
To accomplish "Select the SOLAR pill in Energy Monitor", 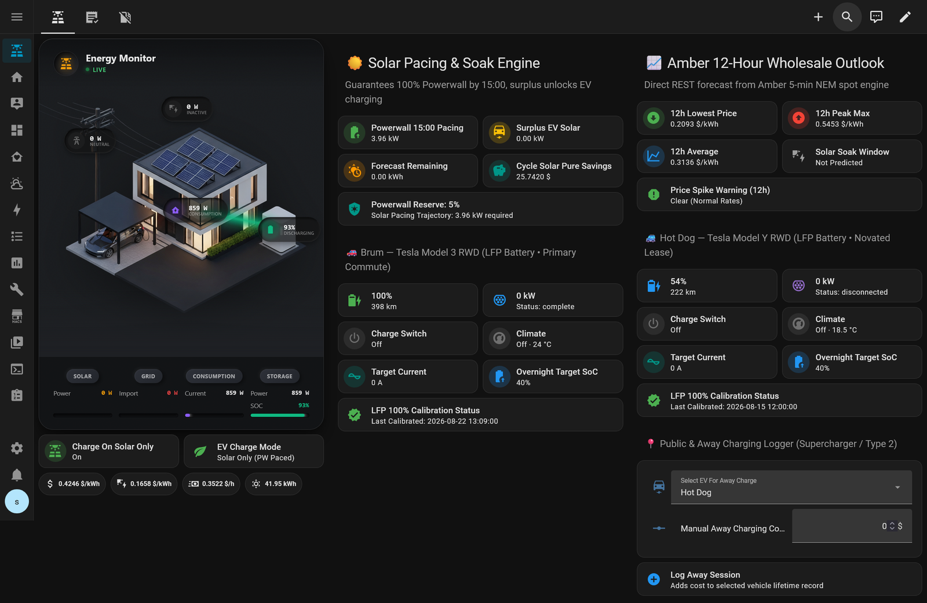I will [x=82, y=376].
